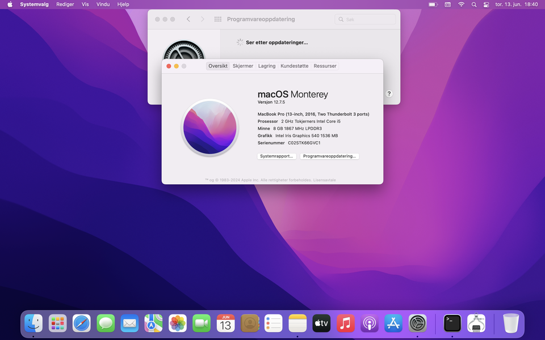The width and height of the screenshot is (545, 340).
Task: Click the Søk search field
Action: coord(365,19)
